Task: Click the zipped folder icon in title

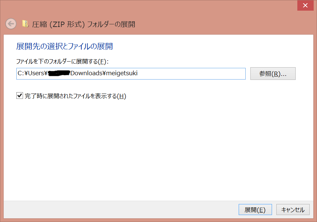Action: point(25,24)
